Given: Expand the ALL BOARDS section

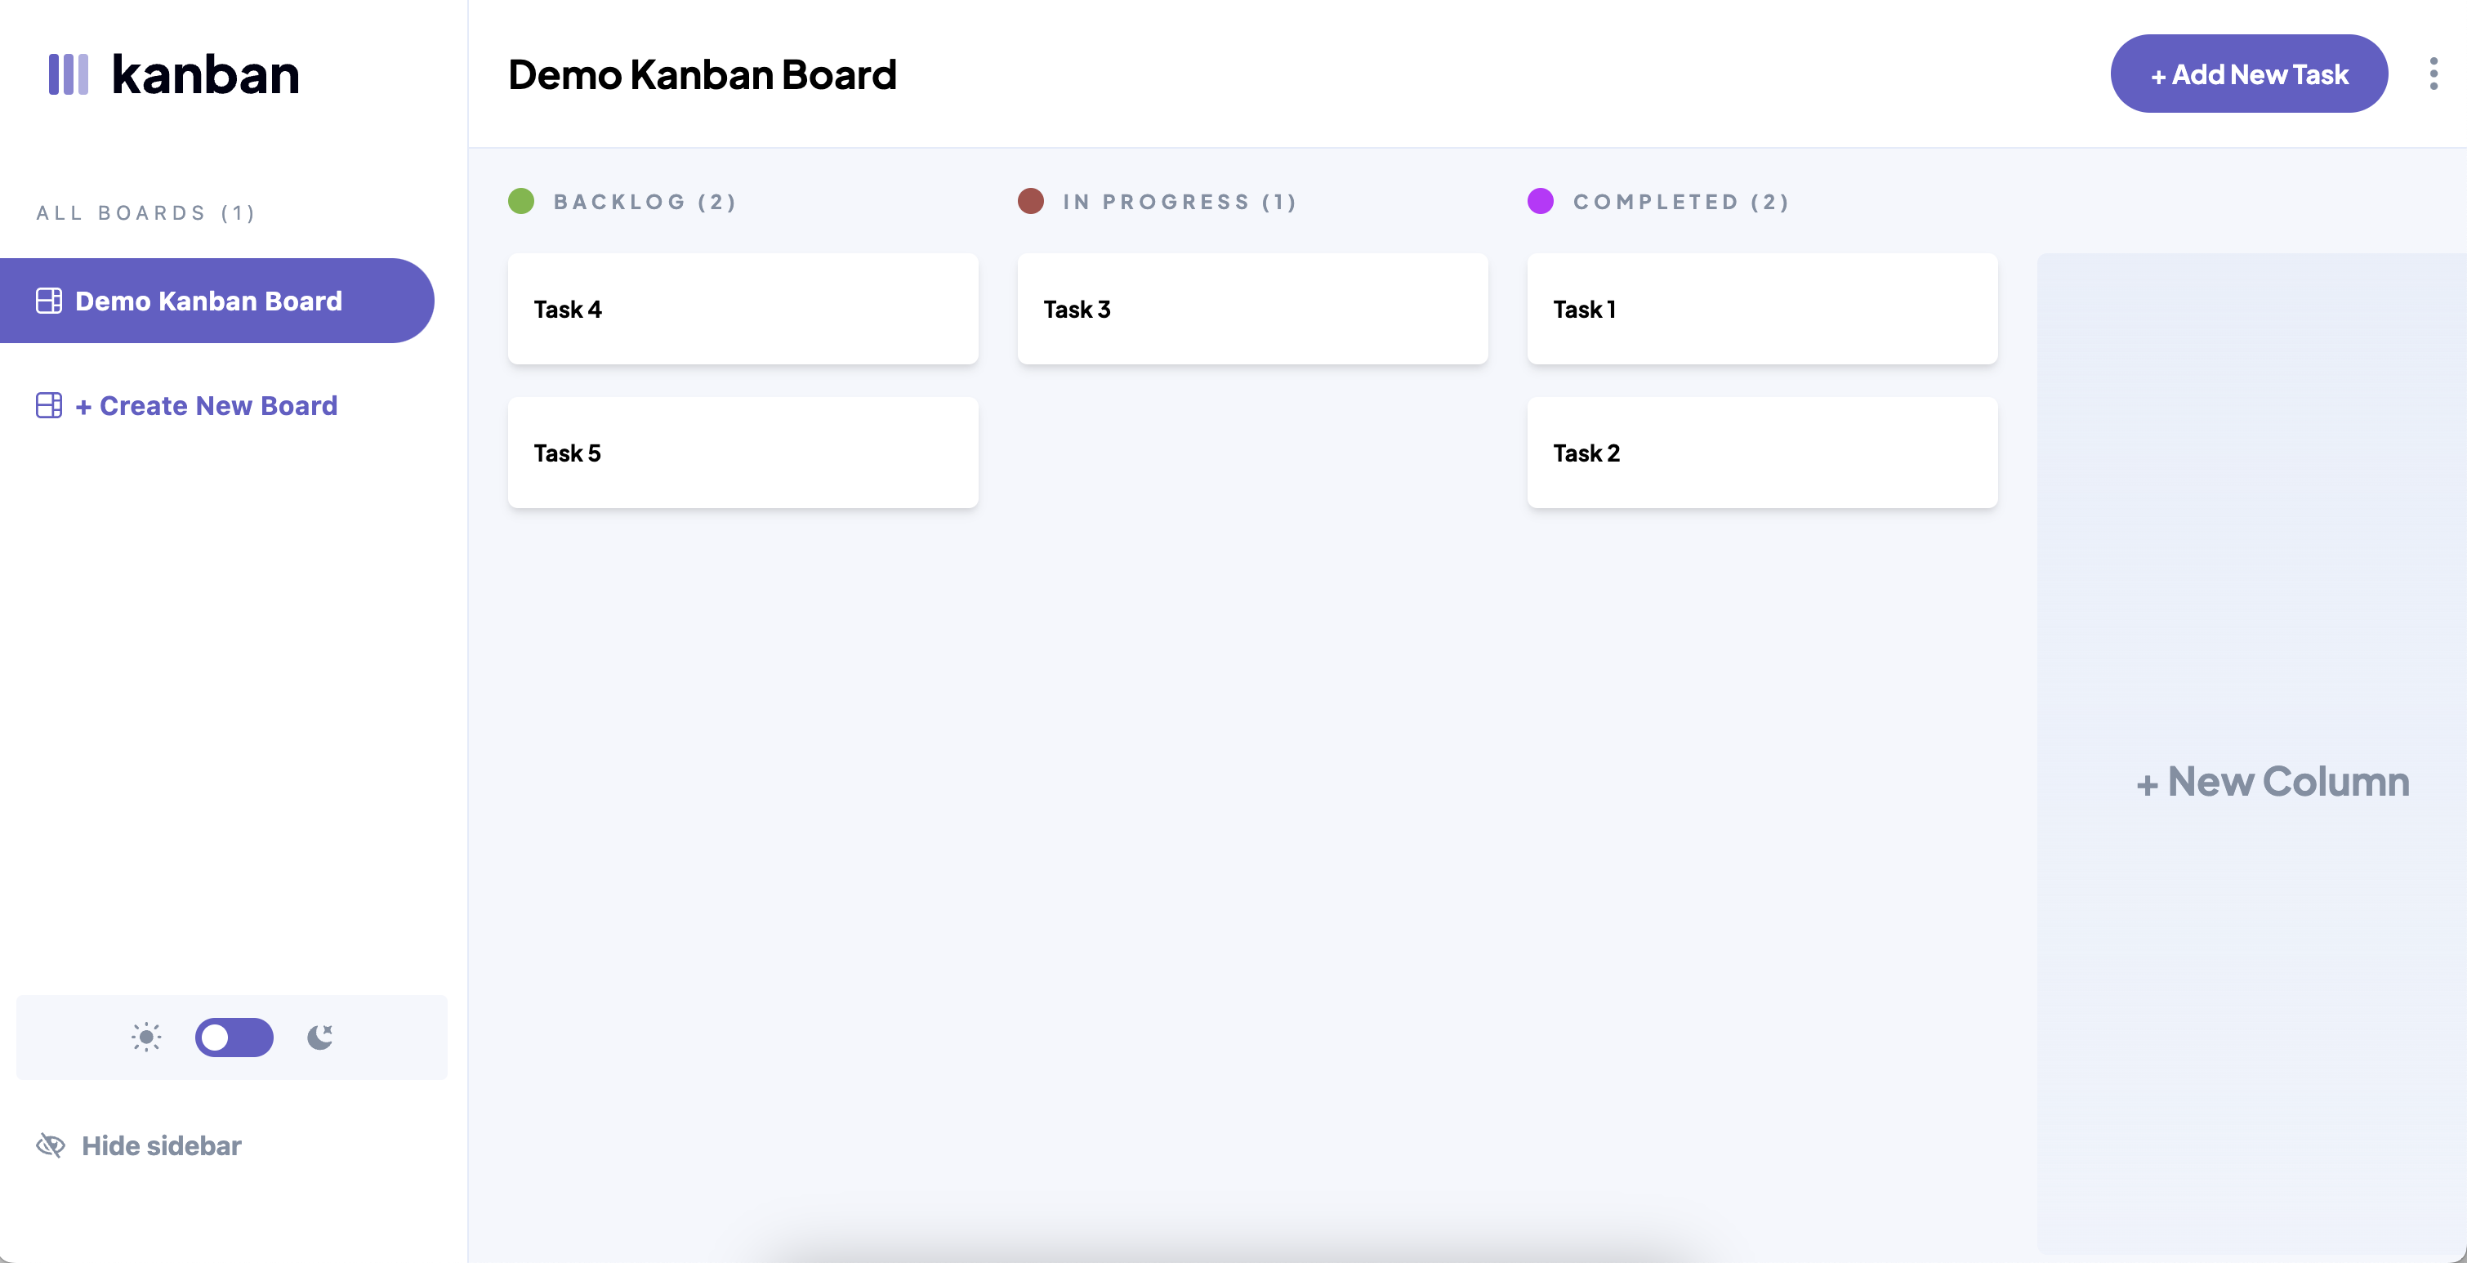Looking at the screenshot, I should click(x=146, y=211).
